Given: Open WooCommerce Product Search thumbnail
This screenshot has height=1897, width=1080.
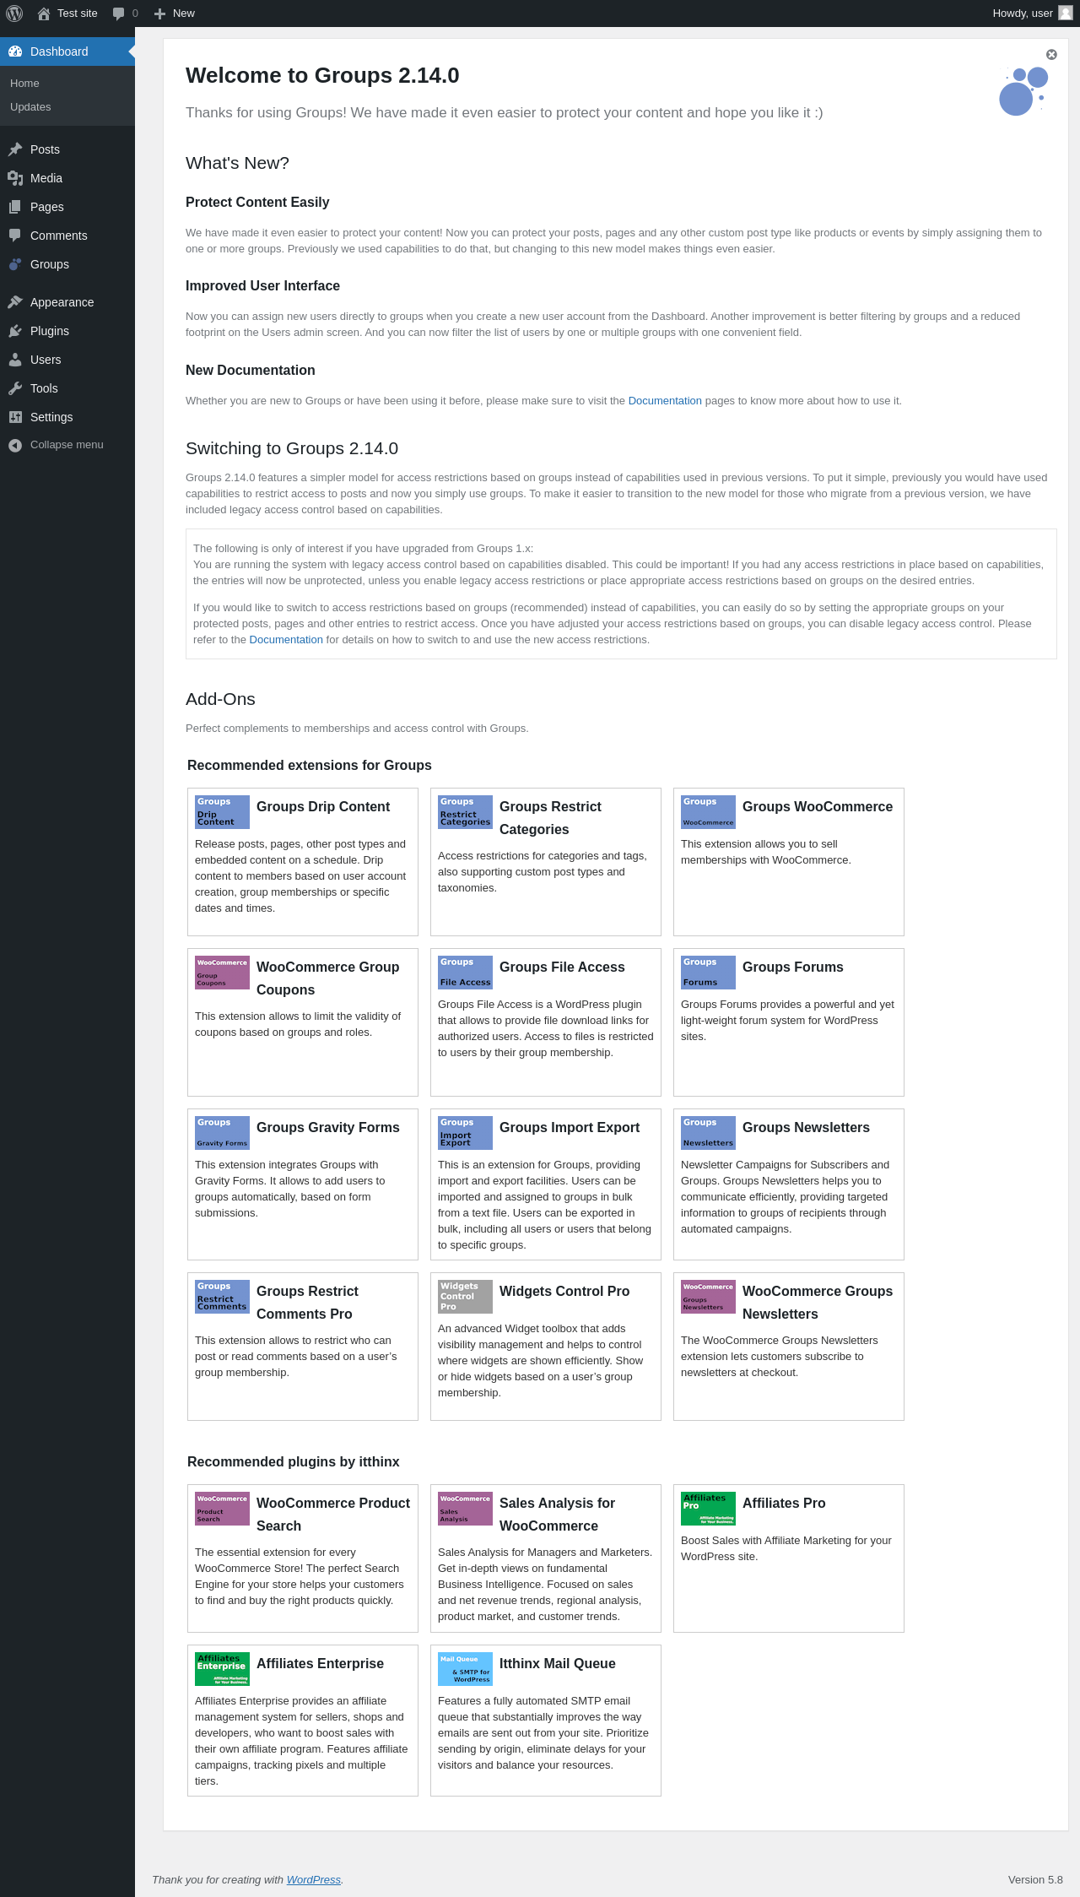Looking at the screenshot, I should click(x=223, y=1509).
